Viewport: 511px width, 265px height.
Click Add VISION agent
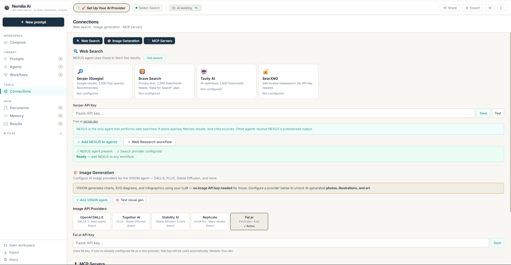pos(92,200)
